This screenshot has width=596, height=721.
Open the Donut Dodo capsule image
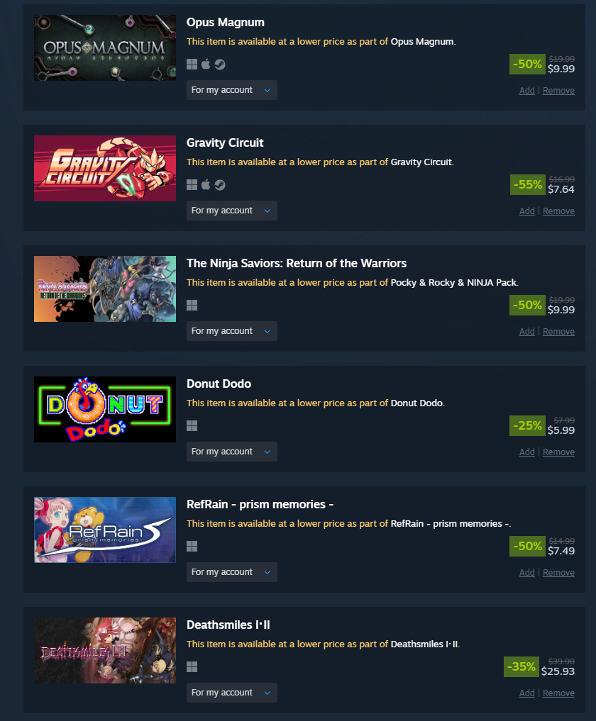tap(105, 409)
